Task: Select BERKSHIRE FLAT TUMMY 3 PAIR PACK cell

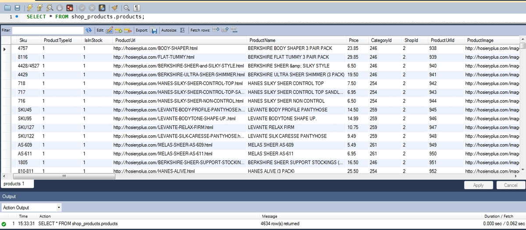Action: point(296,57)
